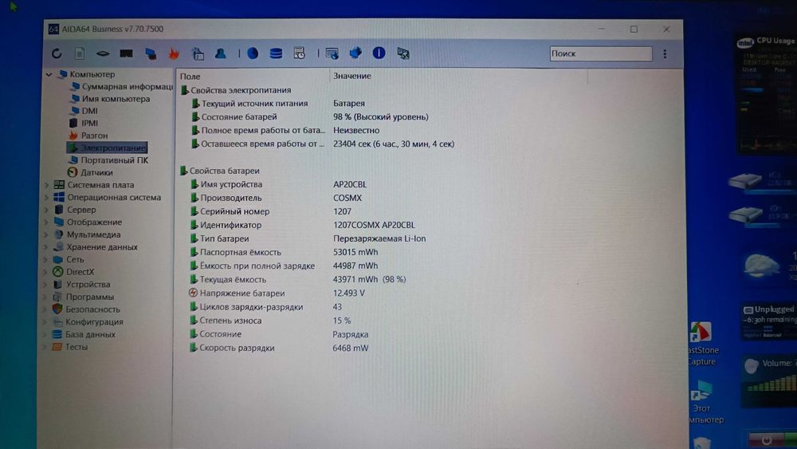This screenshot has width=797, height=449.
Task: Click the window with globe toolbar icon
Action: click(332, 53)
